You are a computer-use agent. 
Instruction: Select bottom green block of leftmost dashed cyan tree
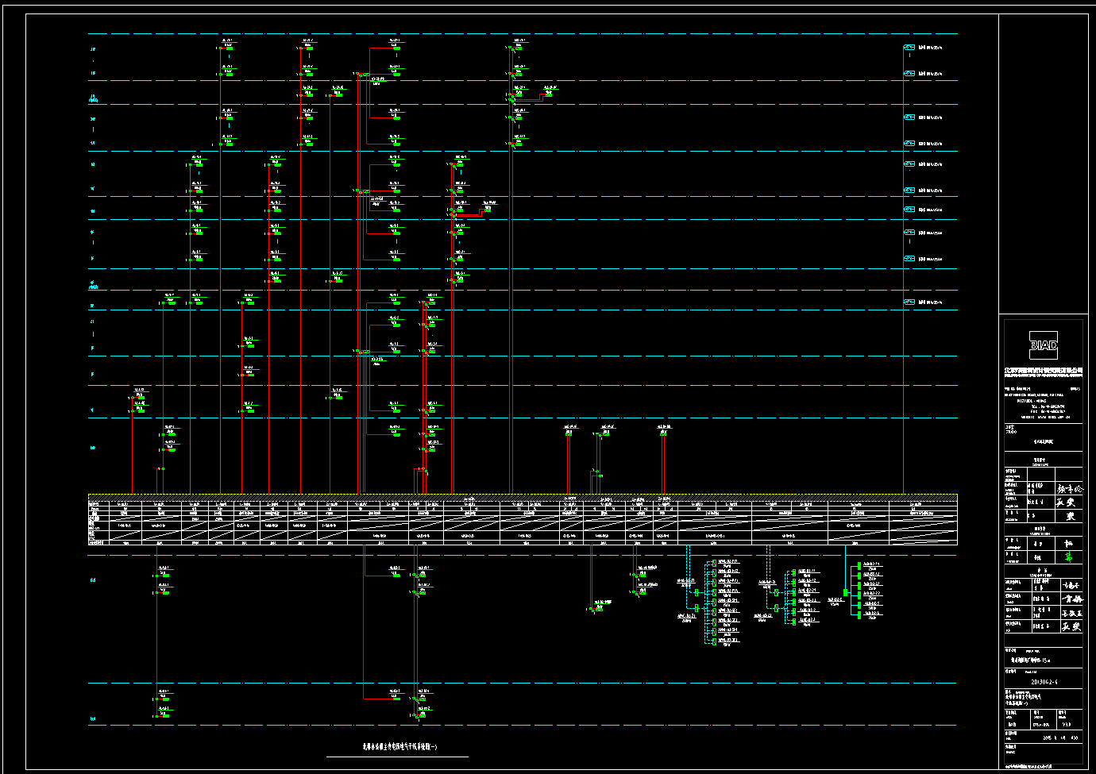pyautogui.click(x=714, y=642)
